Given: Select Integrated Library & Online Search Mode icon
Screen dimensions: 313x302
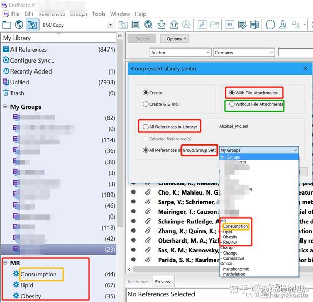Looking at the screenshot, I should 32,25.
